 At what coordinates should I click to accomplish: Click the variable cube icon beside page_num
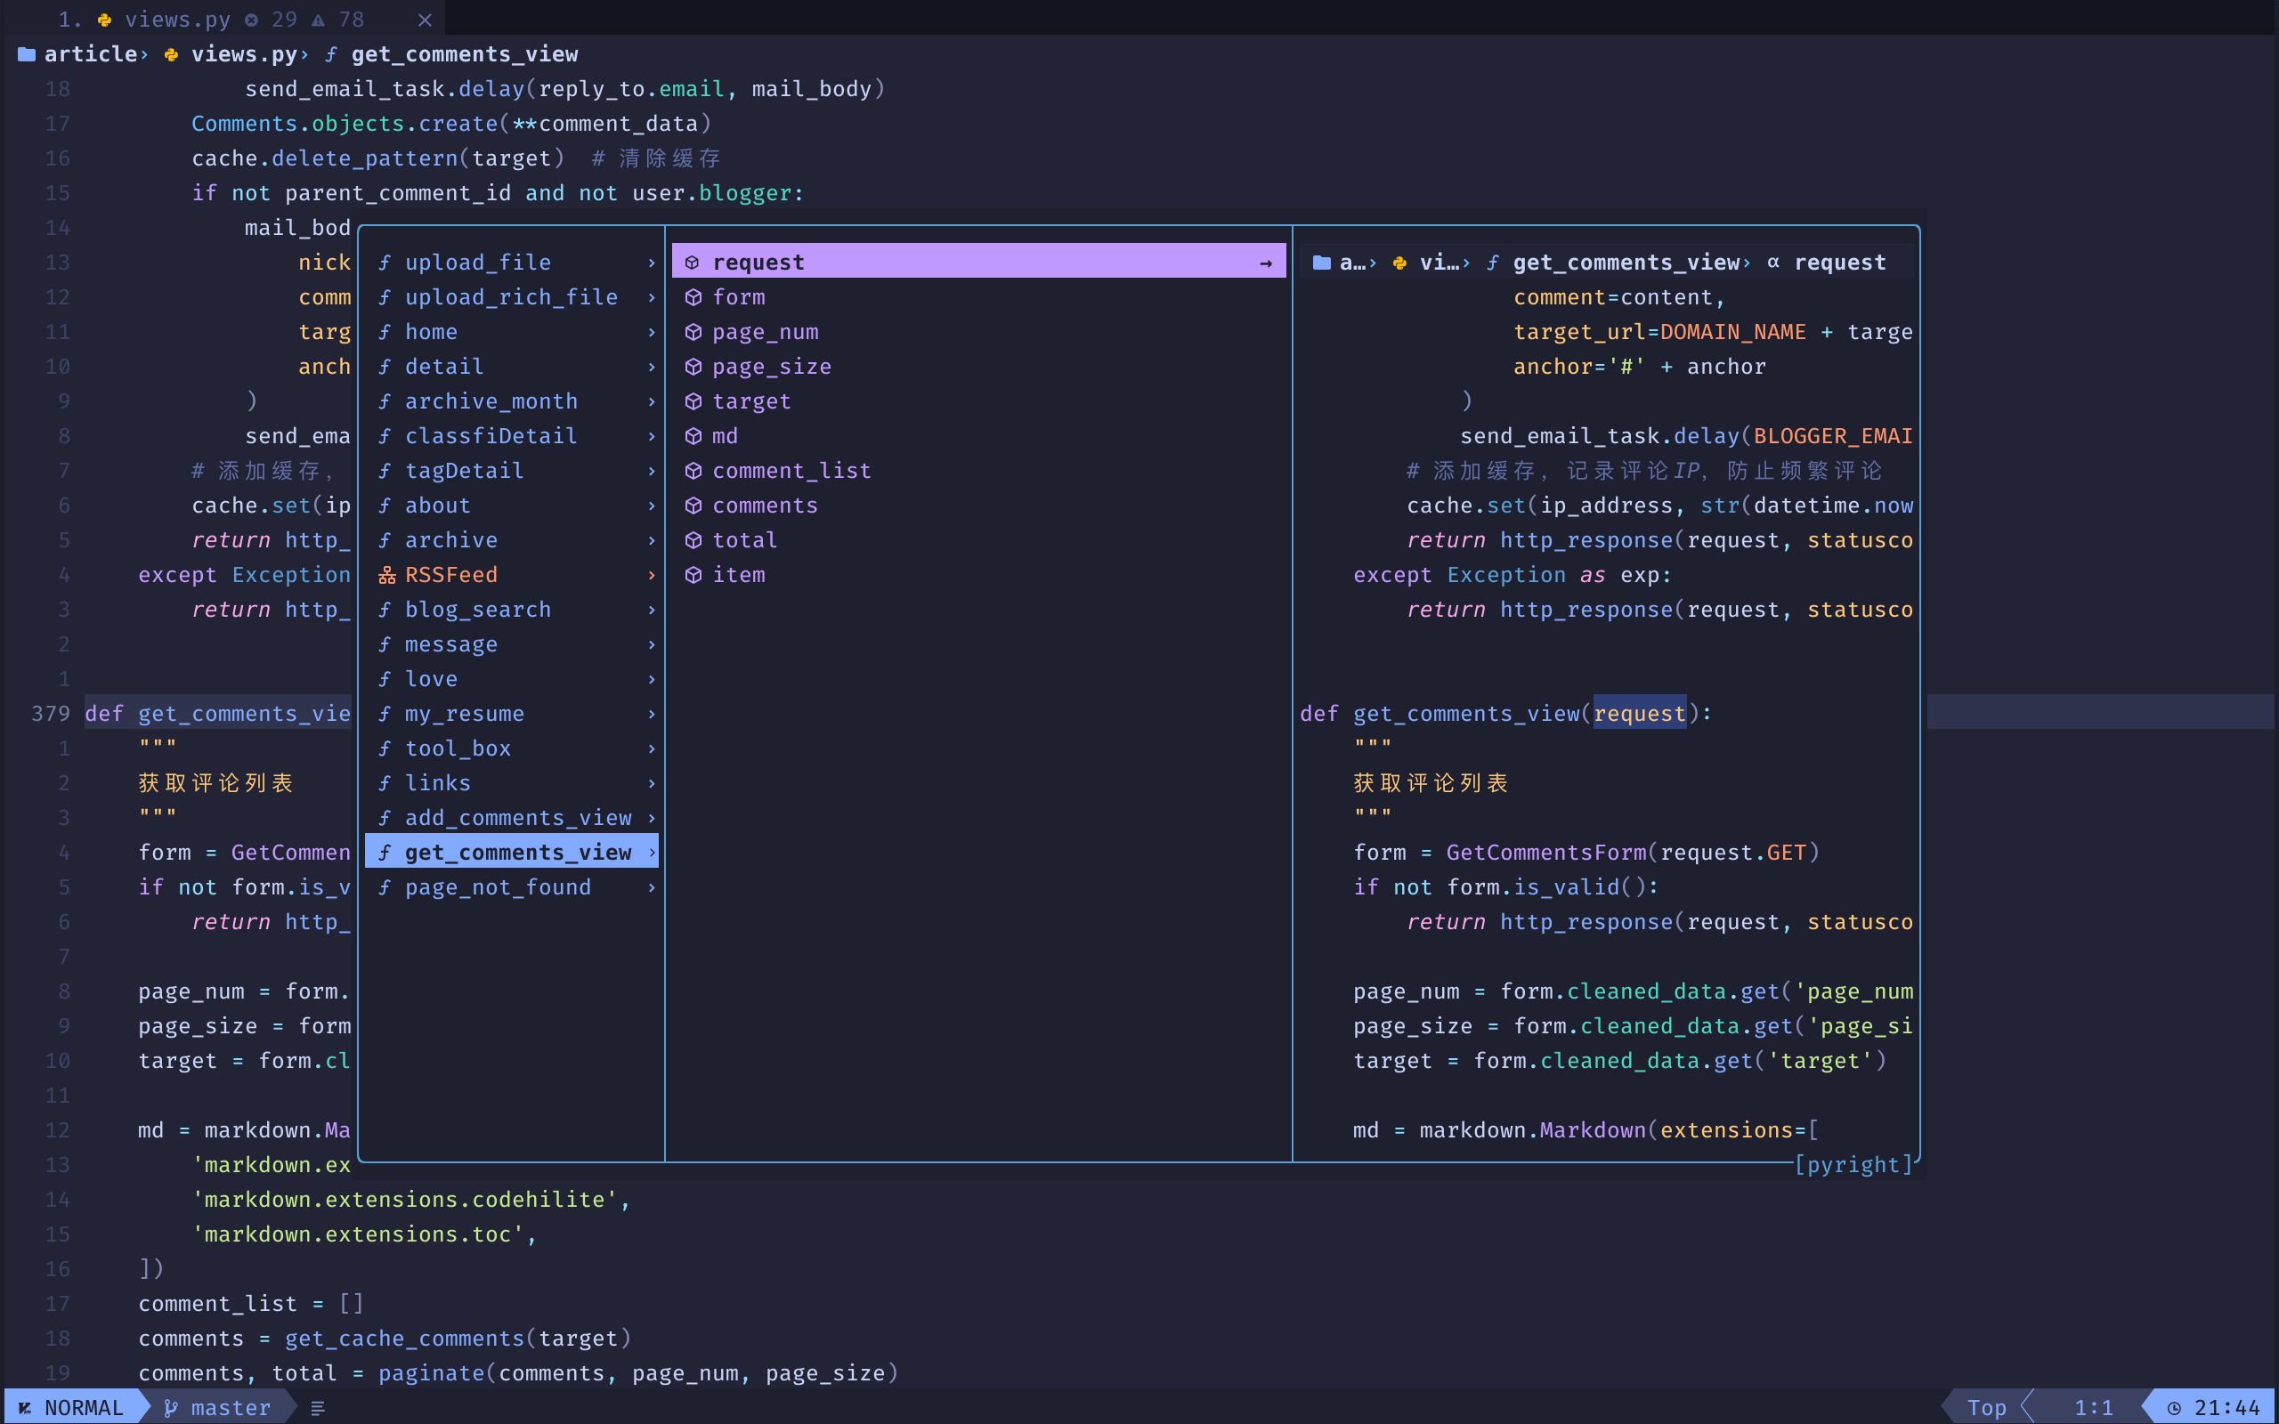point(693,333)
